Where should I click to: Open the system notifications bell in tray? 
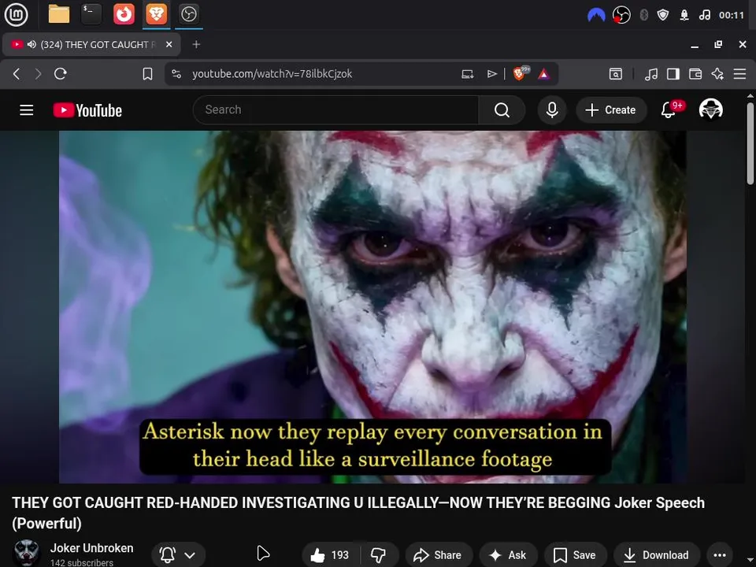[x=684, y=16]
